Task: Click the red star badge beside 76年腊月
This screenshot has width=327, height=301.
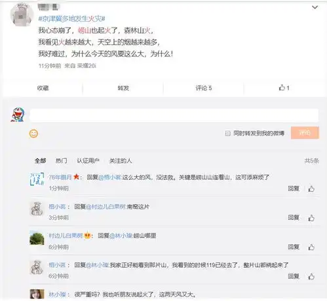Action: click(x=76, y=177)
